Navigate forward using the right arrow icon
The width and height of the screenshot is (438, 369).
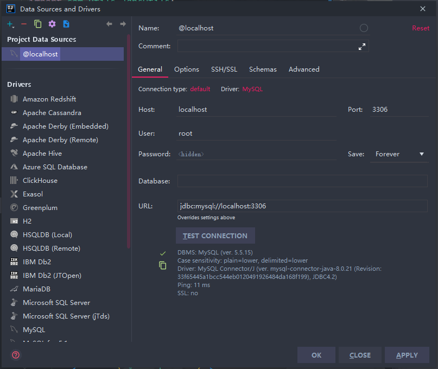123,24
